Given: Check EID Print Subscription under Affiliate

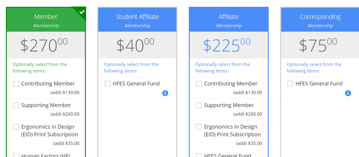Looking at the screenshot, I should click(199, 127).
